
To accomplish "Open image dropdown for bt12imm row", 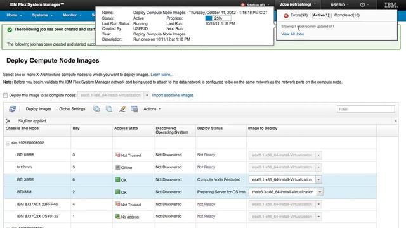I will point(318,167).
